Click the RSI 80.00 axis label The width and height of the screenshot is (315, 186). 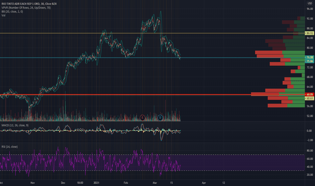pos(310,150)
